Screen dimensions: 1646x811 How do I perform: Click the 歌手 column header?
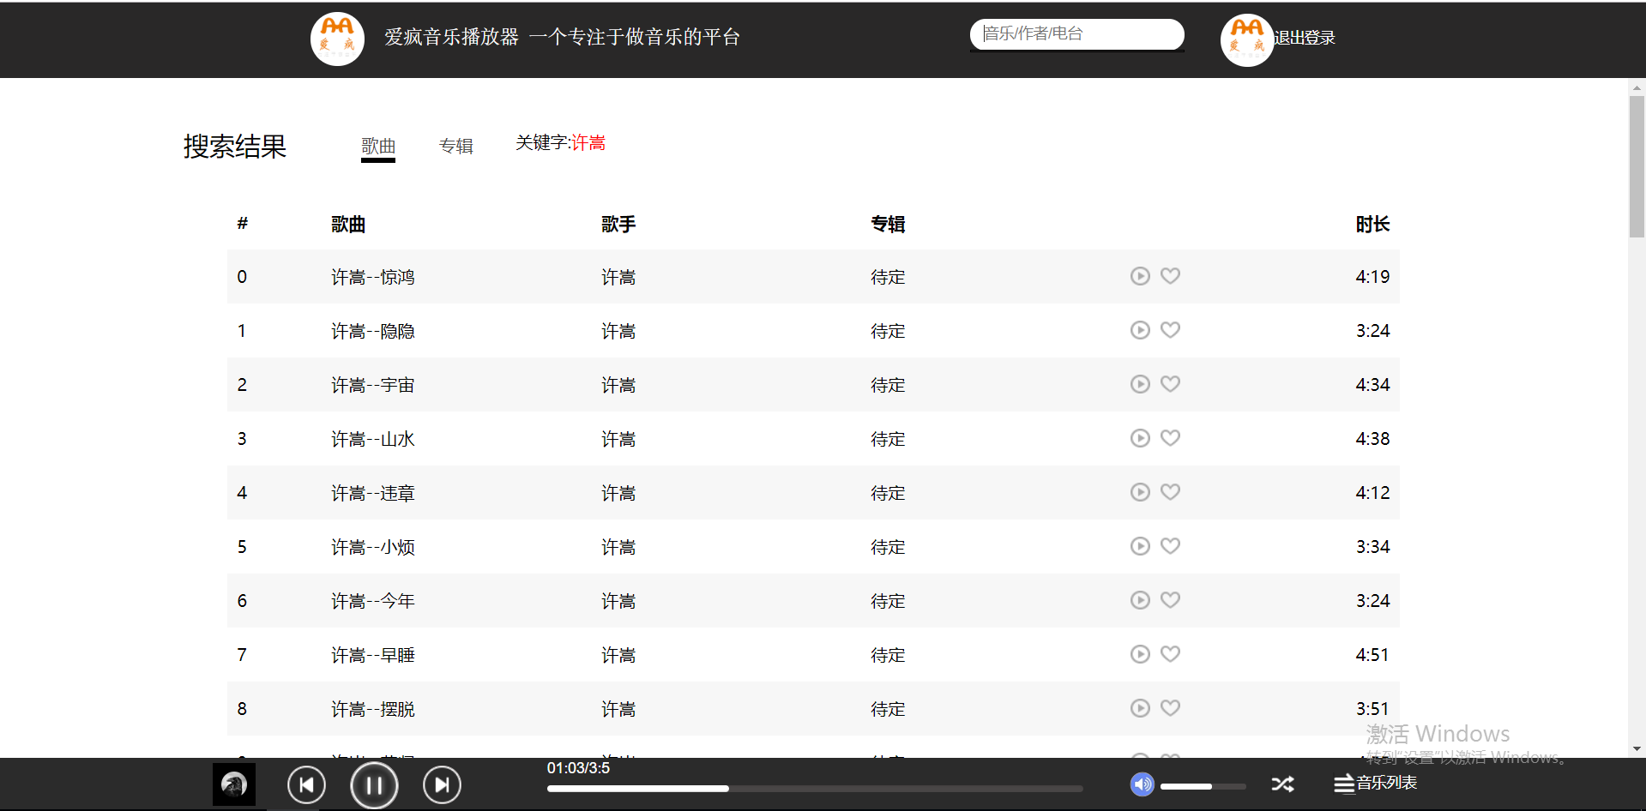coord(618,224)
